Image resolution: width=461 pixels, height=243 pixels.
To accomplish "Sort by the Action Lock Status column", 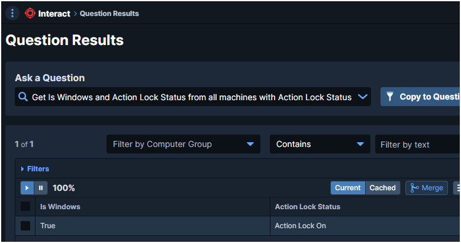I will 307,207.
